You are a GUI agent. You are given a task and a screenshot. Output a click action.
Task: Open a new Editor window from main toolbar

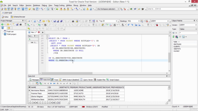click(x=2, y=9)
